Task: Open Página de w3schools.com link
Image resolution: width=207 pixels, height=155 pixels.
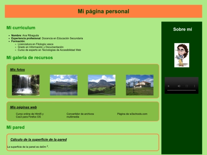Action: pyautogui.click(x=132, y=114)
